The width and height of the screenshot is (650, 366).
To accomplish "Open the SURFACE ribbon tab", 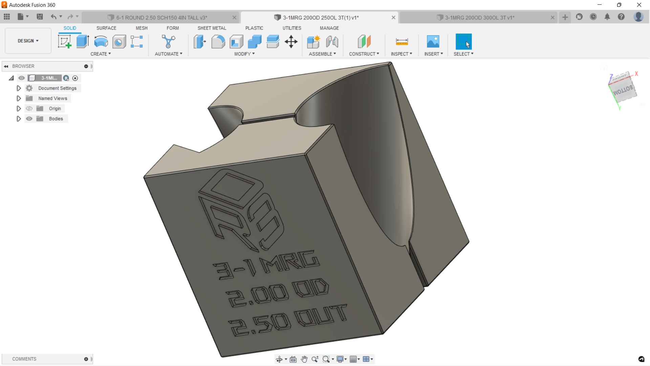I will (106, 28).
